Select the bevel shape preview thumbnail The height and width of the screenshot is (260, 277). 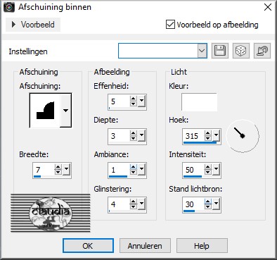click(x=45, y=111)
